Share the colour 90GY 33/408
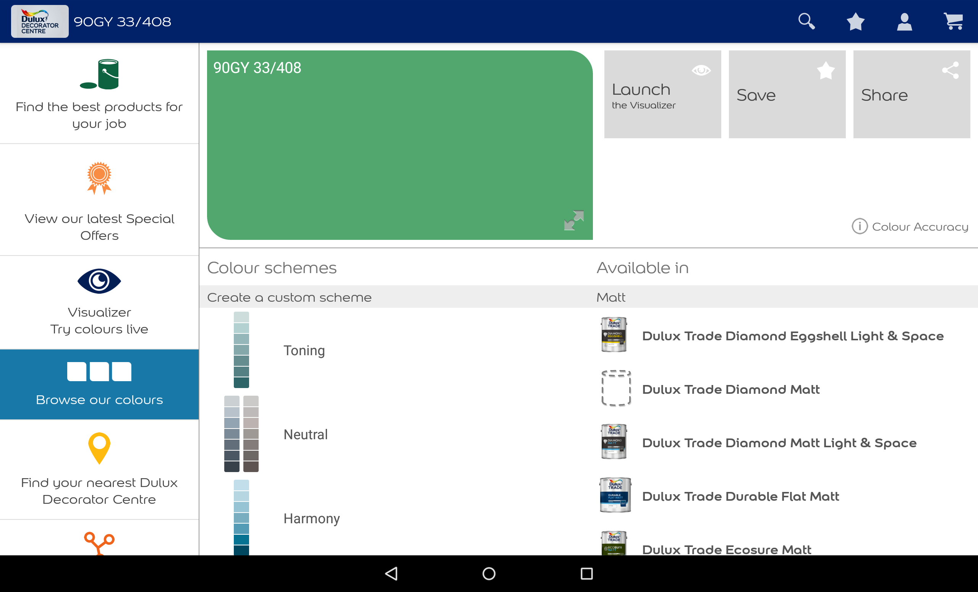The image size is (978, 592). coord(912,94)
